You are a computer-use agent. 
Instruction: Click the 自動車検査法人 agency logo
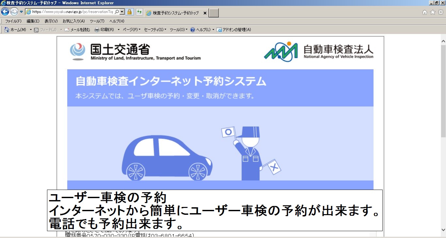[x=319, y=51]
